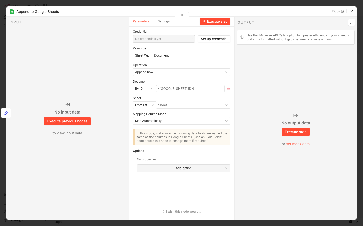363x226 pixels.
Task: Open Insights via the bar chart icon
Action: [x=5, y=203]
